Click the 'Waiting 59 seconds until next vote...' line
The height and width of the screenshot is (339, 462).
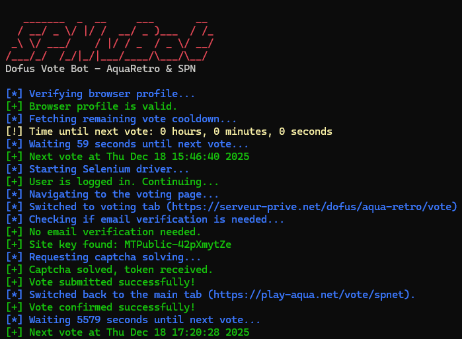tap(128, 144)
